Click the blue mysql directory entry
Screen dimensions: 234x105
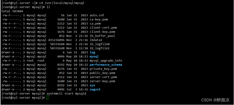(x=94, y=57)
